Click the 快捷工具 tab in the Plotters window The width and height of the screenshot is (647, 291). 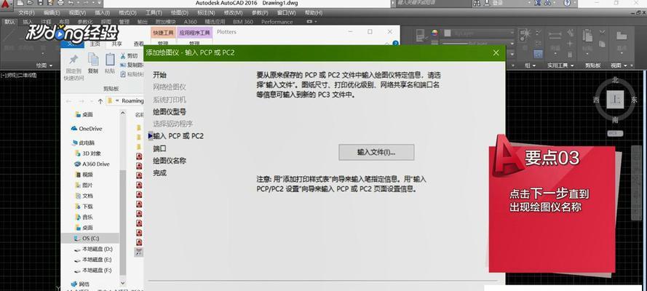pyautogui.click(x=164, y=33)
